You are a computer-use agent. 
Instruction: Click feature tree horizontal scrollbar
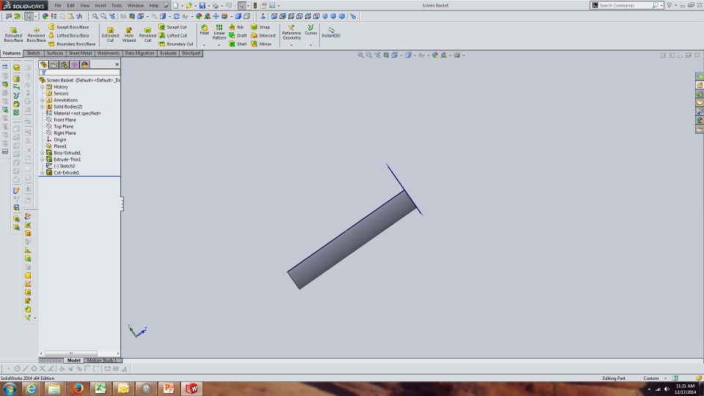click(71, 353)
